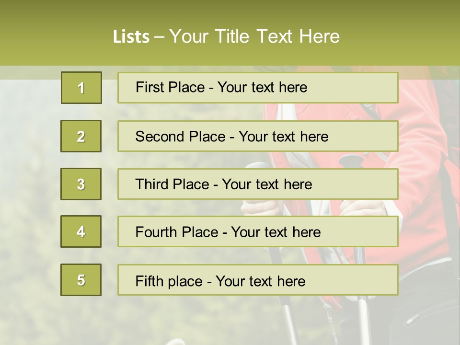This screenshot has height=345, width=460.
Task: Select the 'Fourth Place' text box
Action: pos(258,232)
